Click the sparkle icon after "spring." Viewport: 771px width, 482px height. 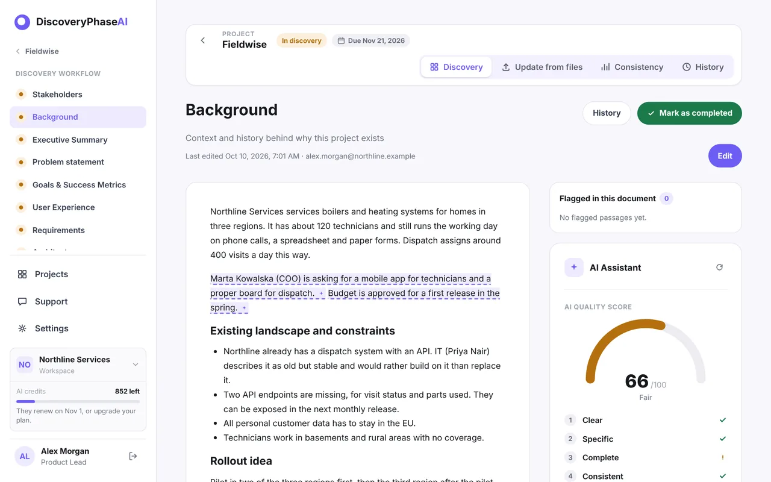point(244,308)
